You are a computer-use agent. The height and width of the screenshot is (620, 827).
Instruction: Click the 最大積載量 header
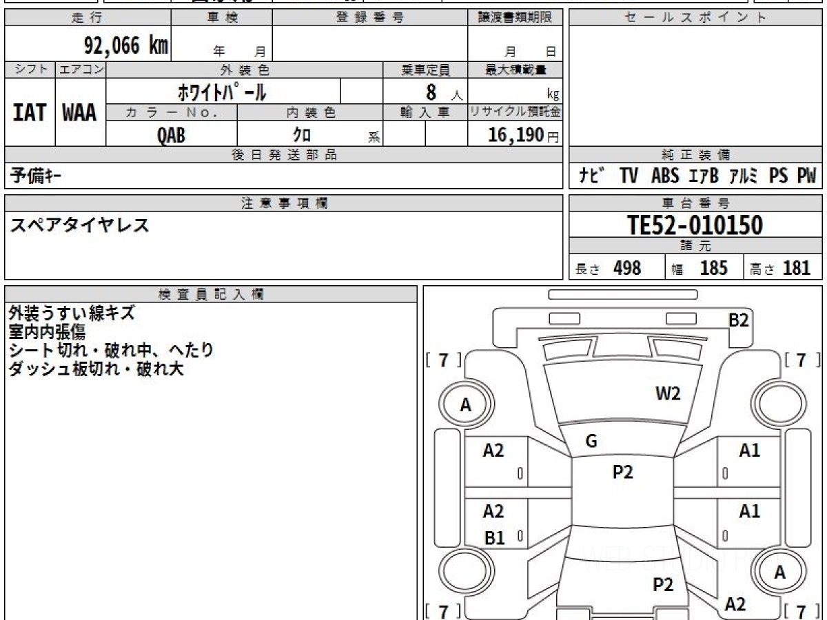[x=515, y=70]
